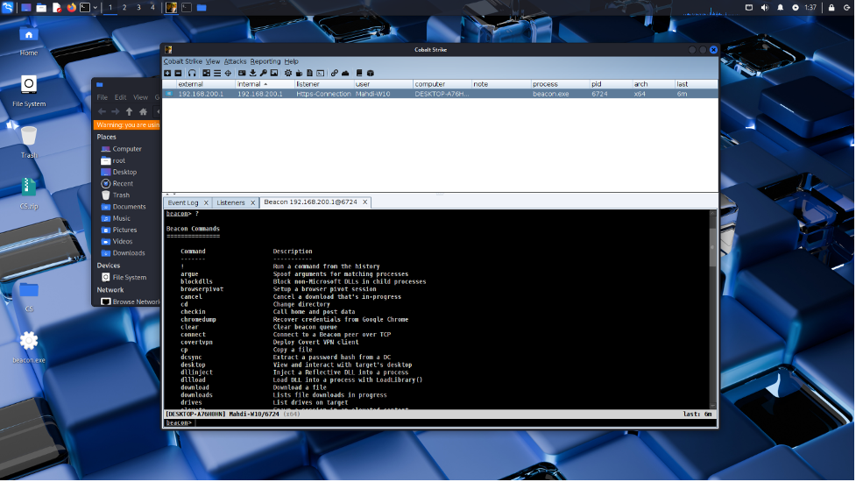Manage web server via the cloud icon

click(x=345, y=73)
